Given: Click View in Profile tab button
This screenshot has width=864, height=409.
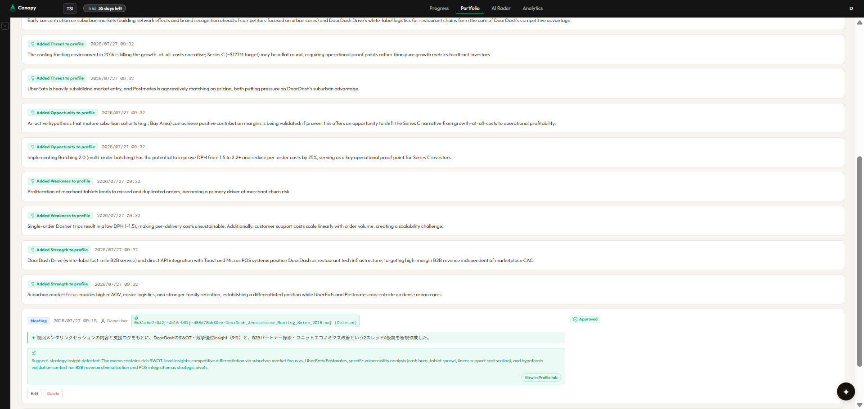Looking at the screenshot, I should (541, 378).
